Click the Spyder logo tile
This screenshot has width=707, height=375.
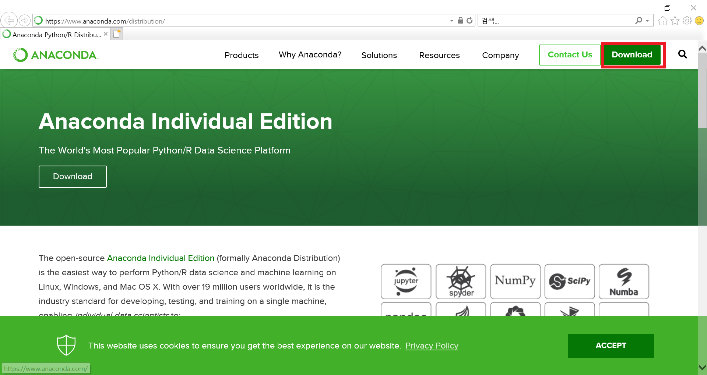pyautogui.click(x=461, y=282)
